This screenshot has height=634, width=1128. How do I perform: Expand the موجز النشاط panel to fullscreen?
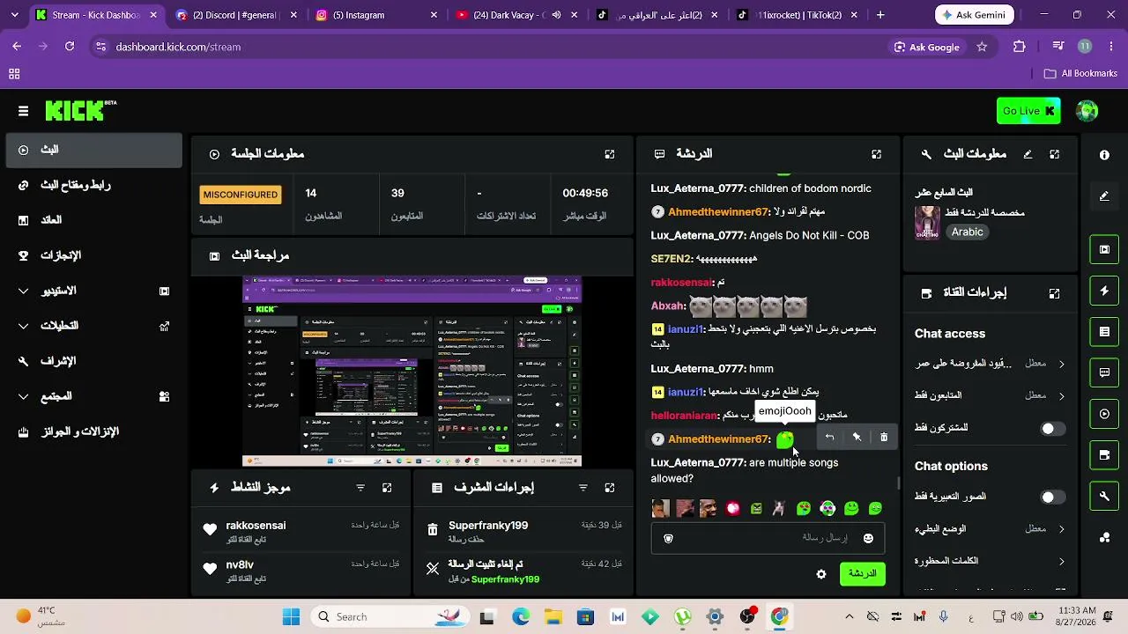(x=387, y=488)
